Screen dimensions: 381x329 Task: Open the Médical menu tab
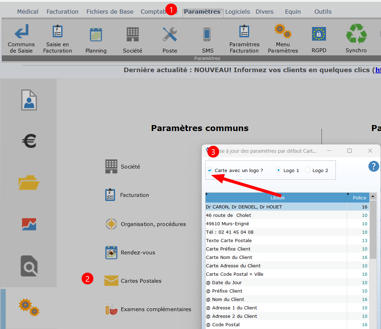(x=28, y=12)
